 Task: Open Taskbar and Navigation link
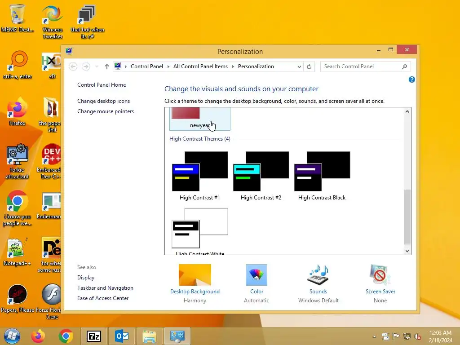pos(105,288)
